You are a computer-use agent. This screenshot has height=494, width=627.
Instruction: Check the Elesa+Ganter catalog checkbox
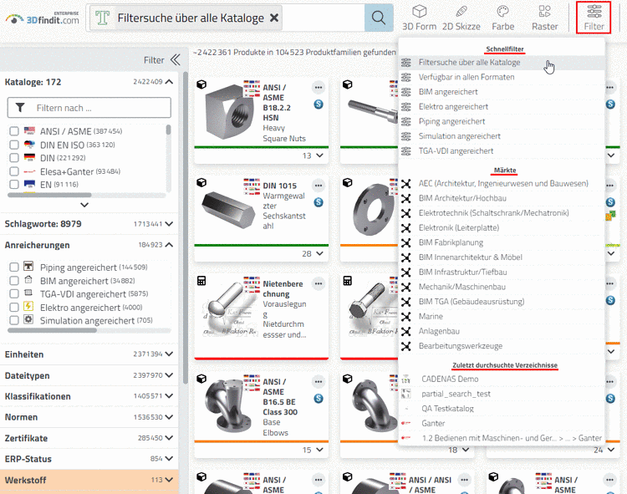pyautogui.click(x=14, y=171)
